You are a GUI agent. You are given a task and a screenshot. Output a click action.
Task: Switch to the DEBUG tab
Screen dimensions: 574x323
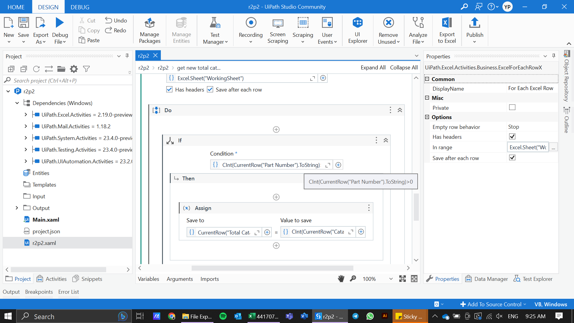coord(80,7)
